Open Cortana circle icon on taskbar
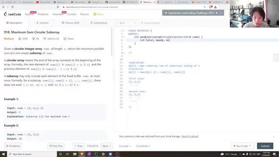The image size is (279, 157). [x=60, y=154]
